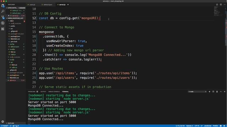
Task: Click Prettier in status bar
Action: click(x=215, y=126)
